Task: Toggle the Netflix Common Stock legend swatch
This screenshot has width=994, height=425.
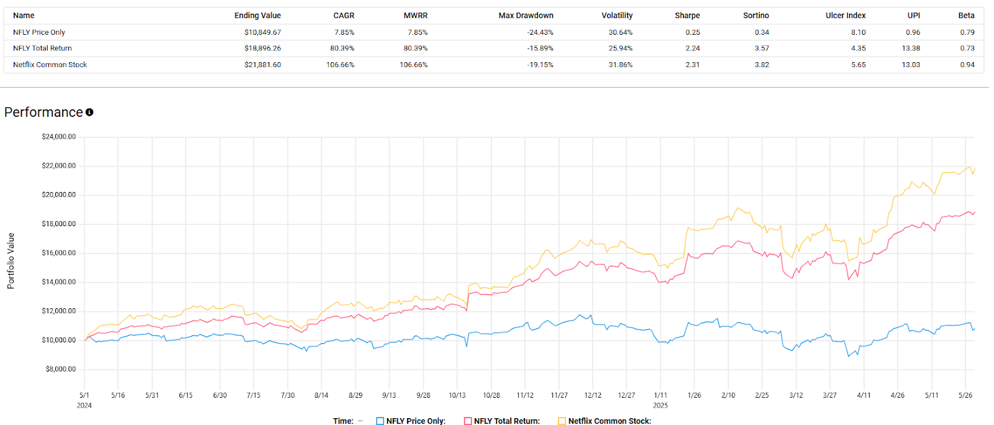Action: [x=562, y=421]
